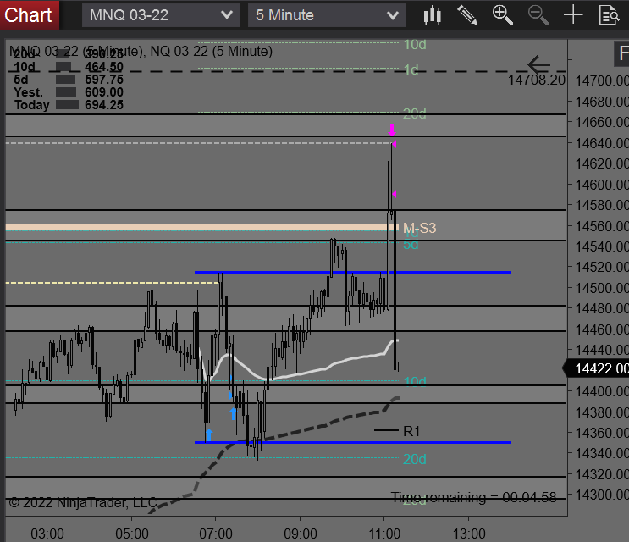Click the blue up arrow near 07:00 low

tap(208, 435)
